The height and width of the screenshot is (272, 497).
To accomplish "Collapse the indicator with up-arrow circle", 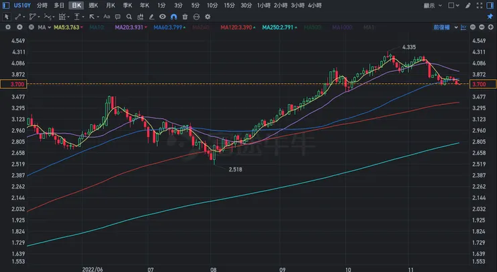I will point(19,28).
